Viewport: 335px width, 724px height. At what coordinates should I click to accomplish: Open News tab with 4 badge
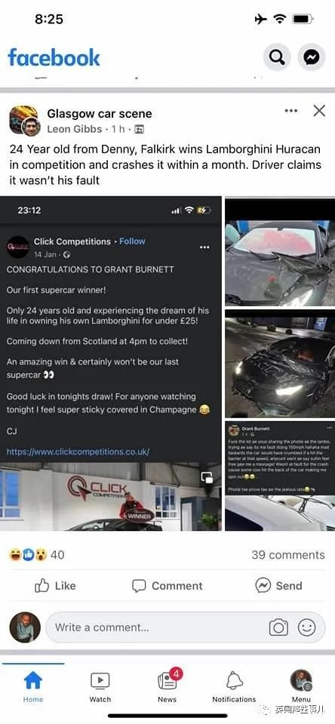click(x=167, y=686)
